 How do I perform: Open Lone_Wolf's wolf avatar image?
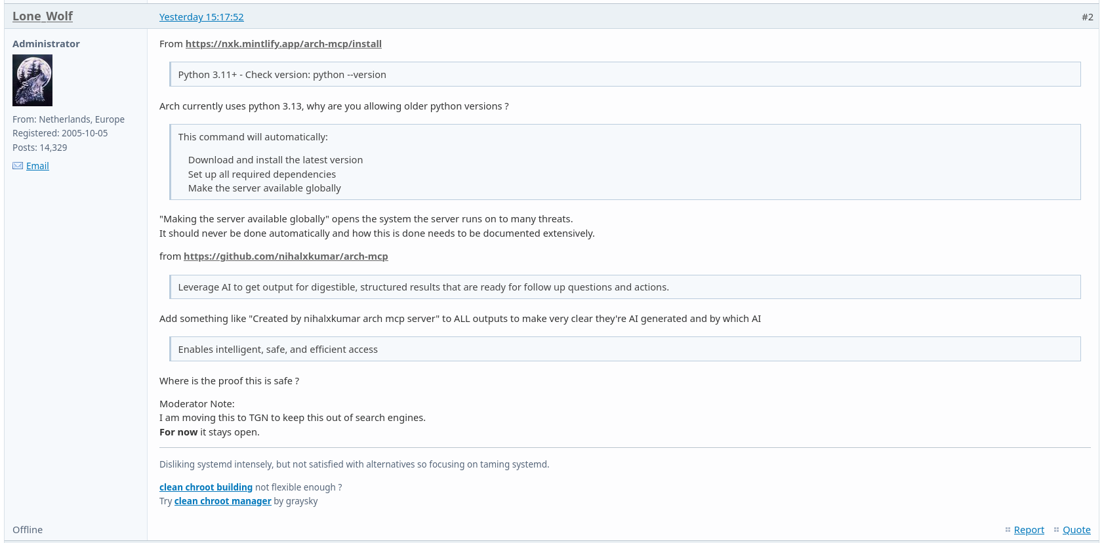[32, 80]
